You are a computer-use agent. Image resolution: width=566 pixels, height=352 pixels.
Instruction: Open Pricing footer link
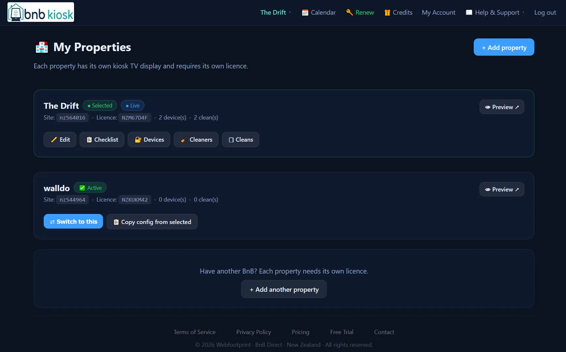pyautogui.click(x=301, y=332)
